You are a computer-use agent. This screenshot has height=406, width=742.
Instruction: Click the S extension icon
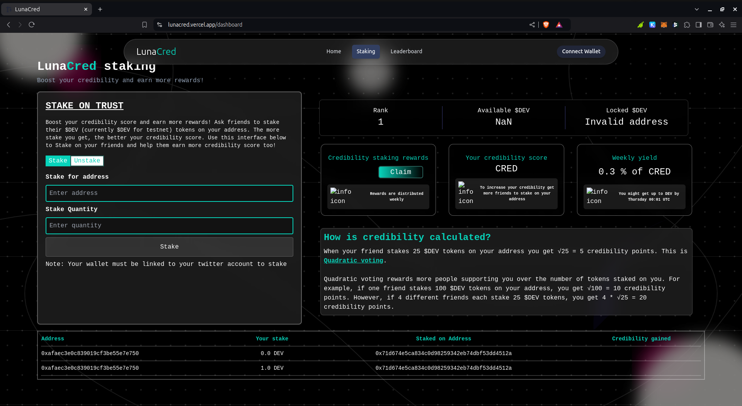(676, 25)
